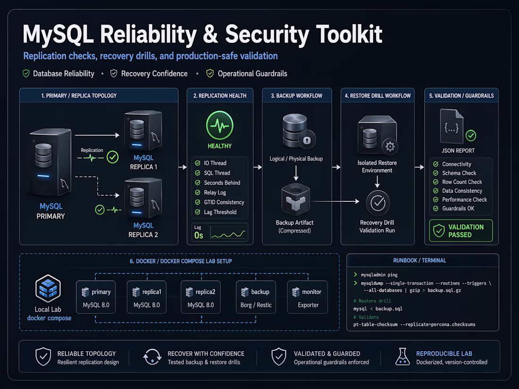Click the Validation Passed button

[x=461, y=231]
